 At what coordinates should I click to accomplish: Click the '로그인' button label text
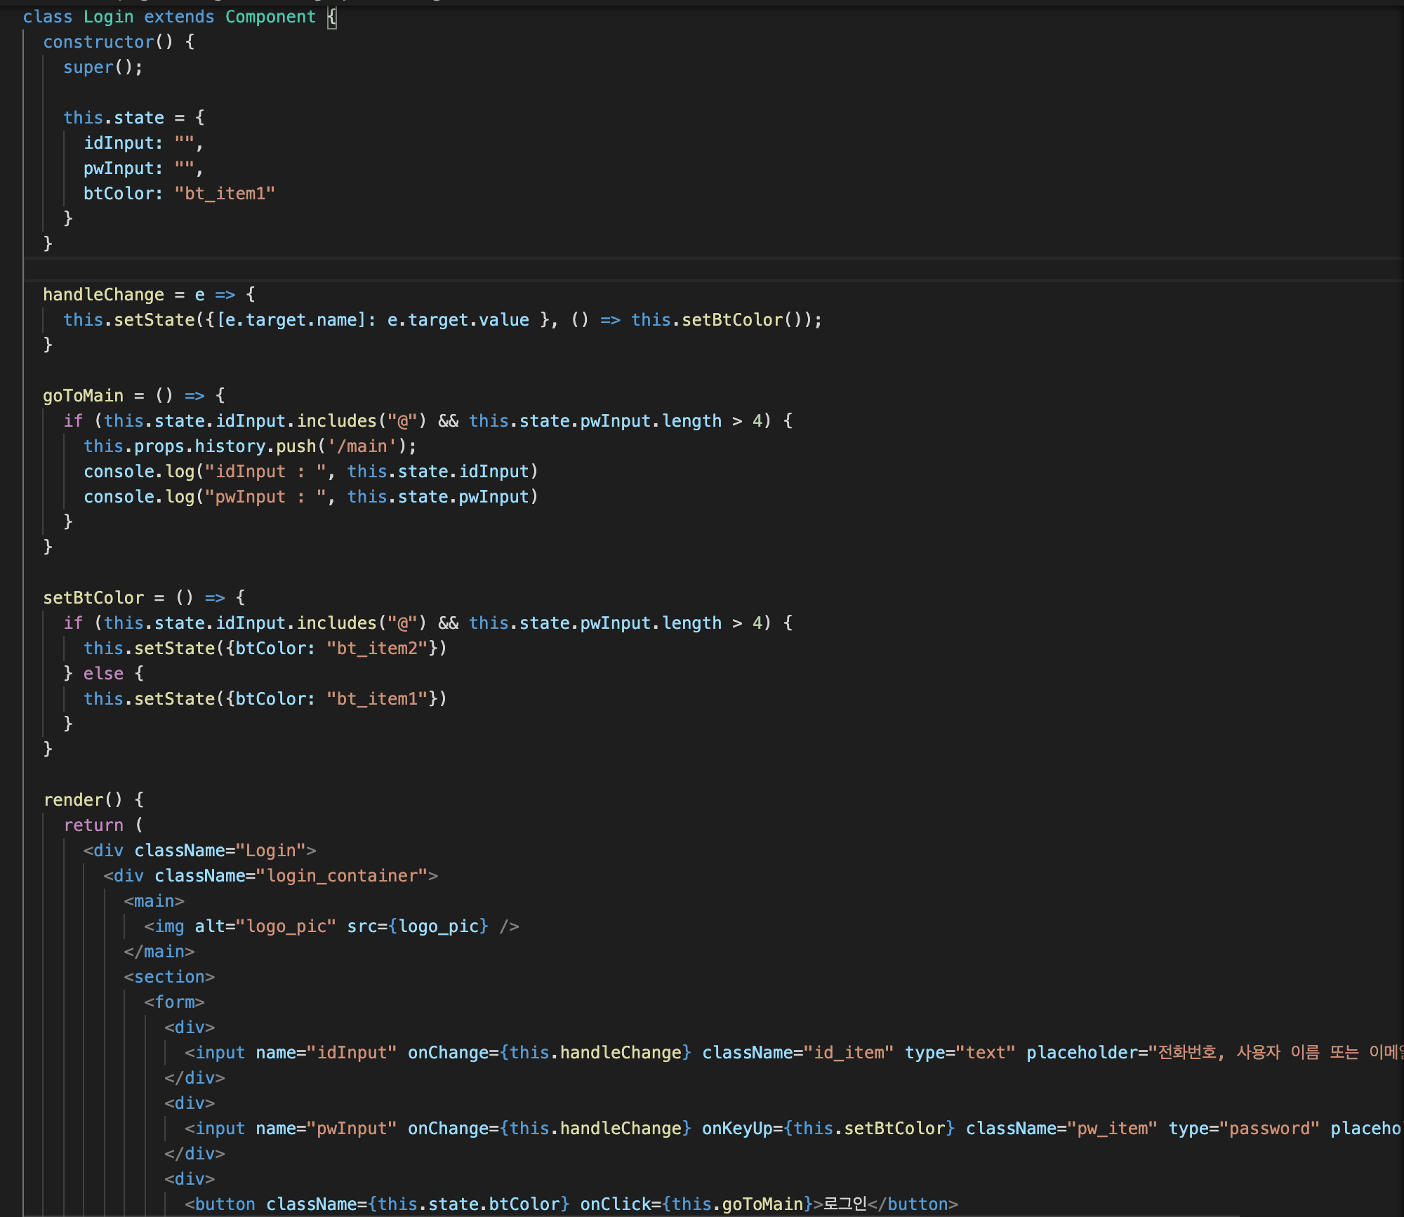tap(845, 1204)
